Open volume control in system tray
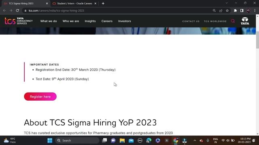Screen dimensions: 259x145 click(228, 141)
